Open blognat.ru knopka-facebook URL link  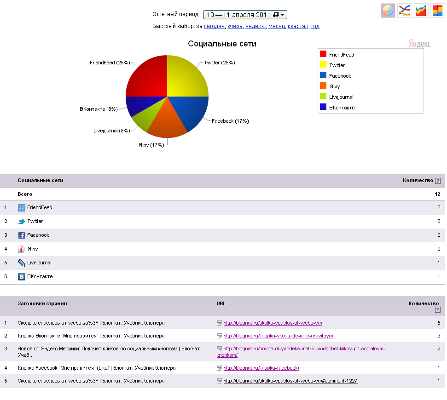(x=261, y=368)
